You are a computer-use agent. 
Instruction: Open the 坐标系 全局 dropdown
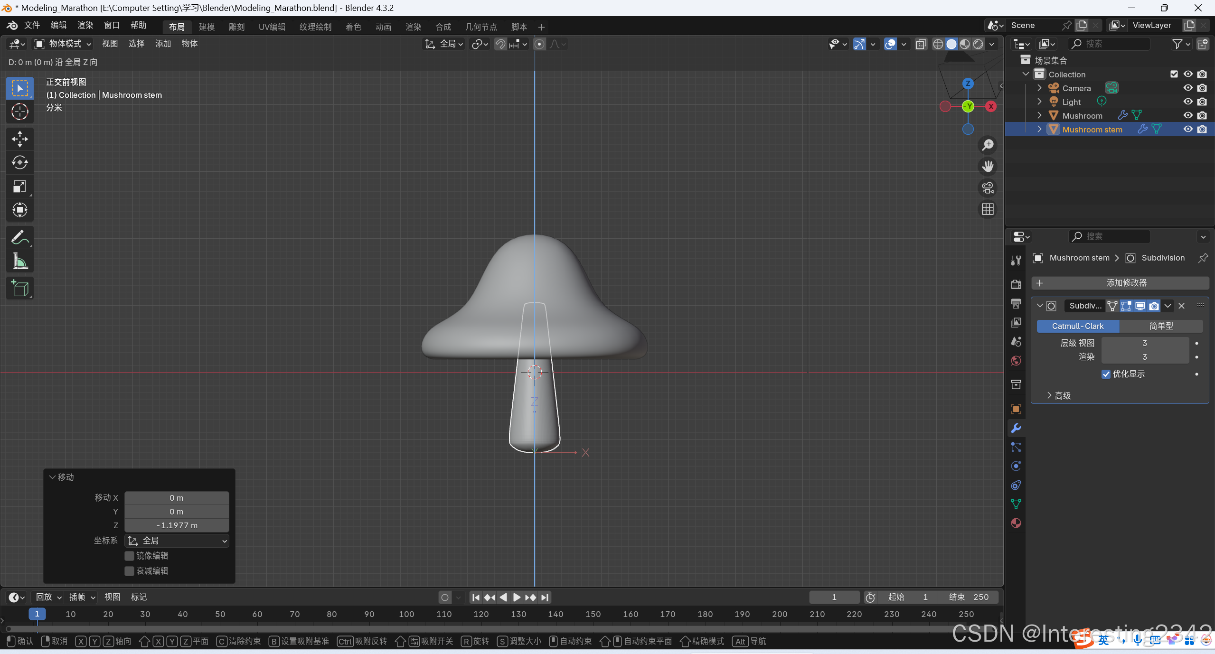pos(177,541)
